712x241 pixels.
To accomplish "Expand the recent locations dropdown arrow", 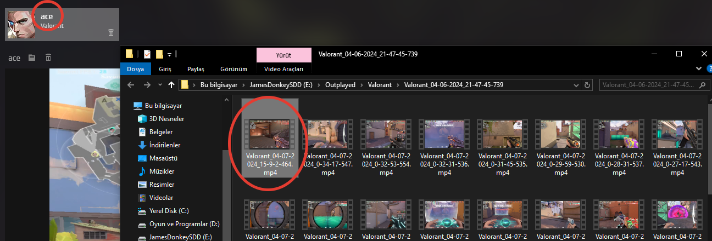I will tap(160, 85).
